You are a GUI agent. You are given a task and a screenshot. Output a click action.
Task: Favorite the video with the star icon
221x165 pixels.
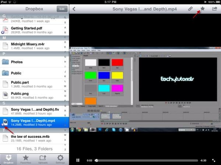pyautogui.click(x=203, y=9)
